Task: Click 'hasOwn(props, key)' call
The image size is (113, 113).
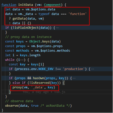Action: (x=50, y=78)
